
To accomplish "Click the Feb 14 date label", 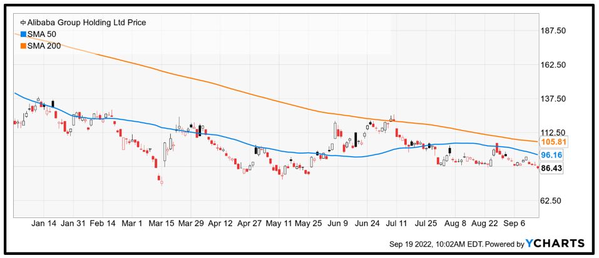I will (102, 223).
